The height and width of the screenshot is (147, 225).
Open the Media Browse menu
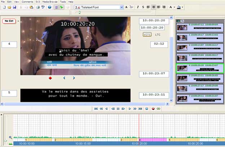coord(50,2)
